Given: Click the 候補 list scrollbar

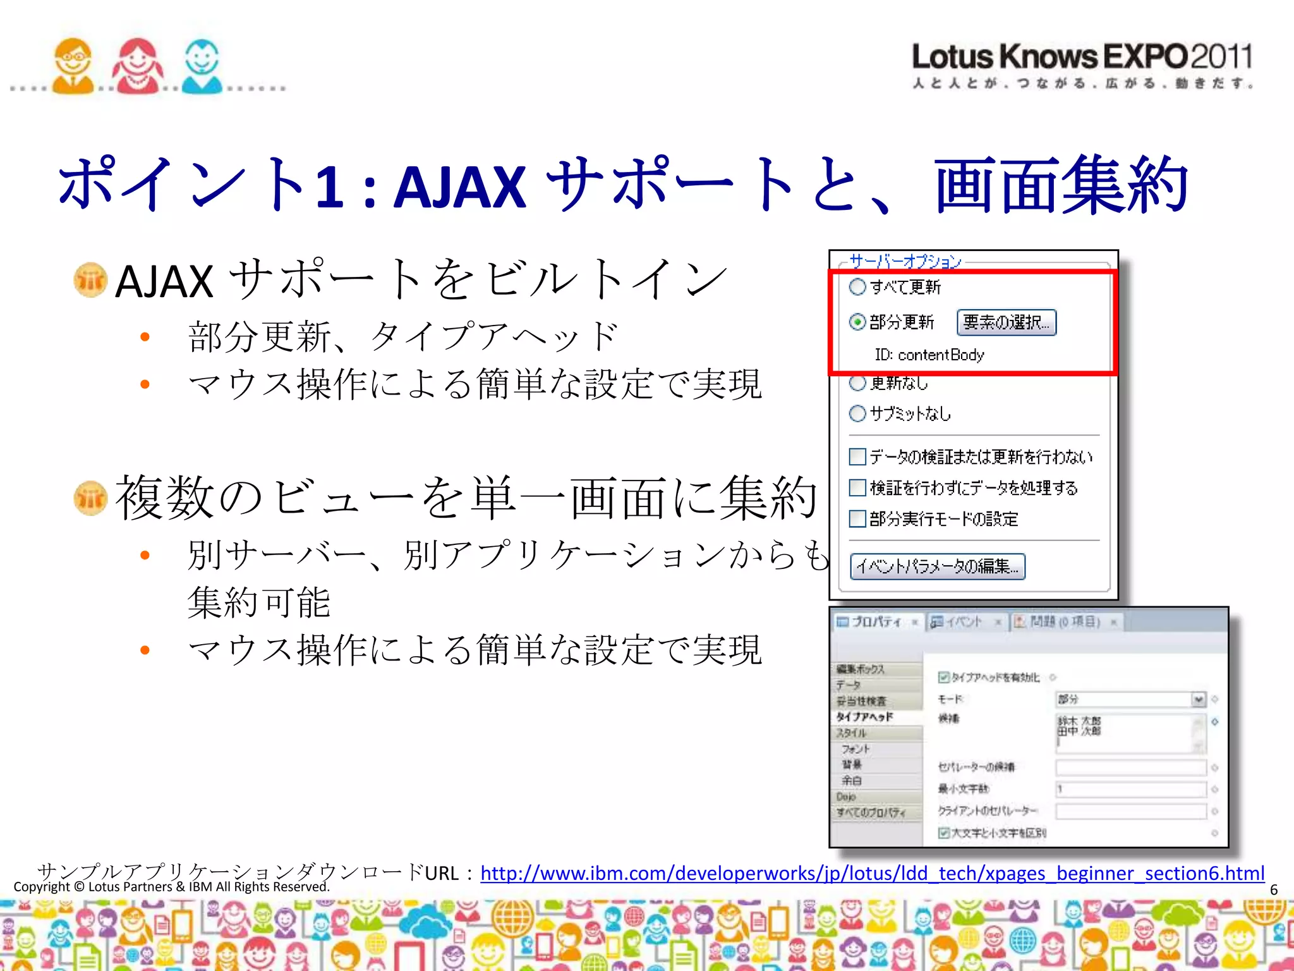Looking at the screenshot, I should click(x=1199, y=733).
